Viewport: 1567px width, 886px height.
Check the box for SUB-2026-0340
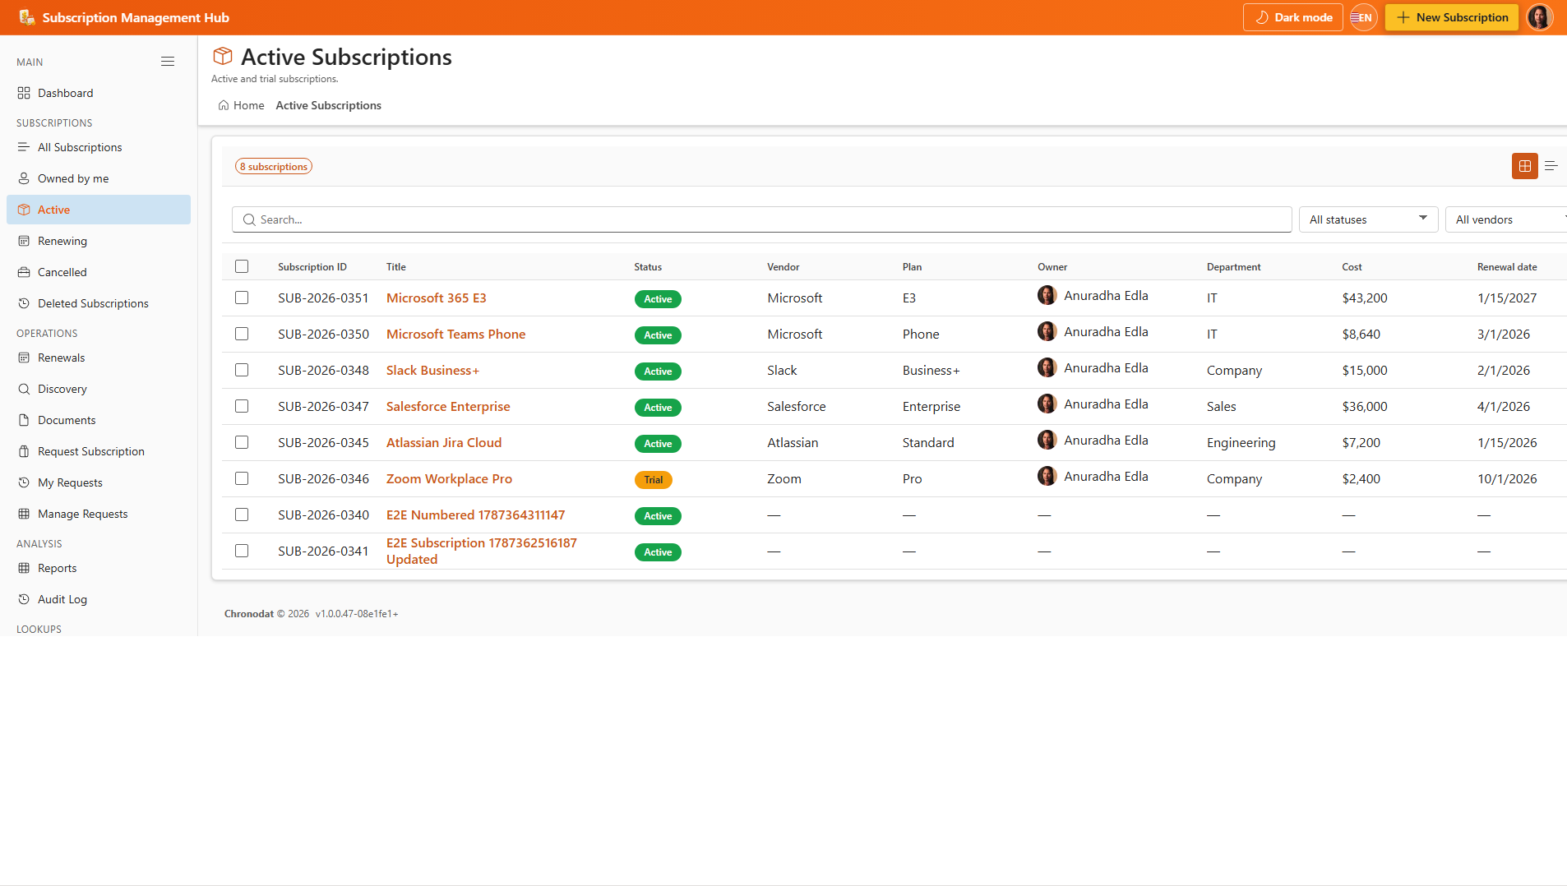(242, 515)
